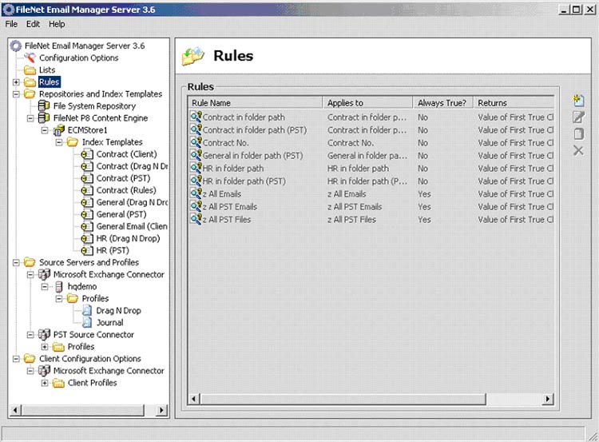Select the Configuration Options tools icon
The image size is (599, 442).
click(30, 58)
